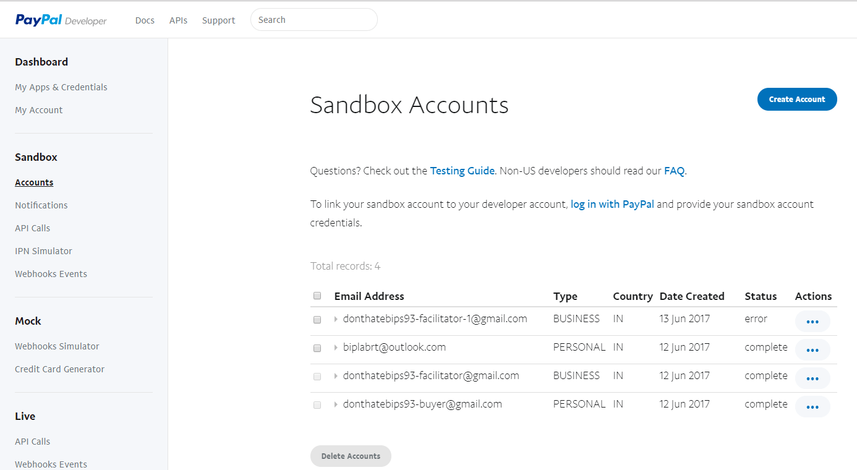Click the Sandbox Accounts page heading

[409, 105]
